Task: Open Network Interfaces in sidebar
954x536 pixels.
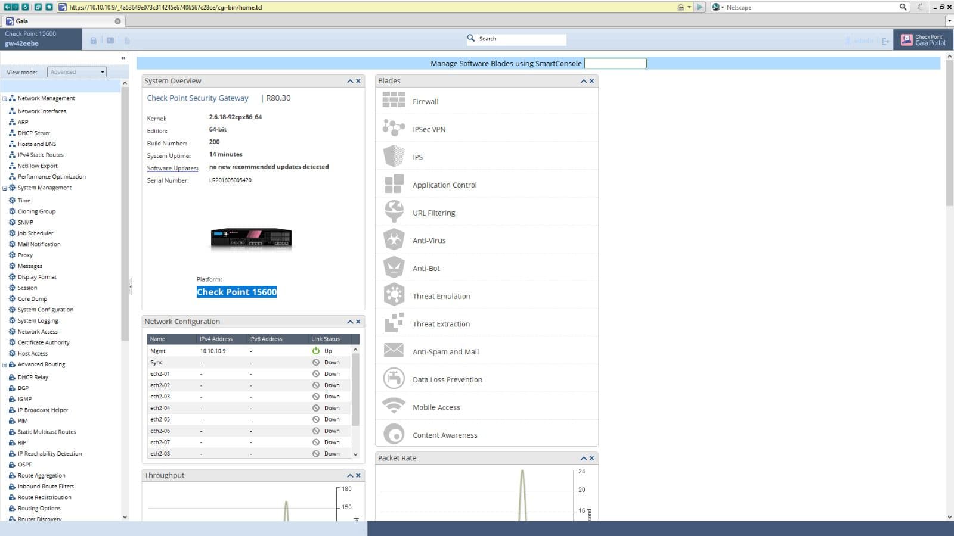Action: [x=42, y=111]
